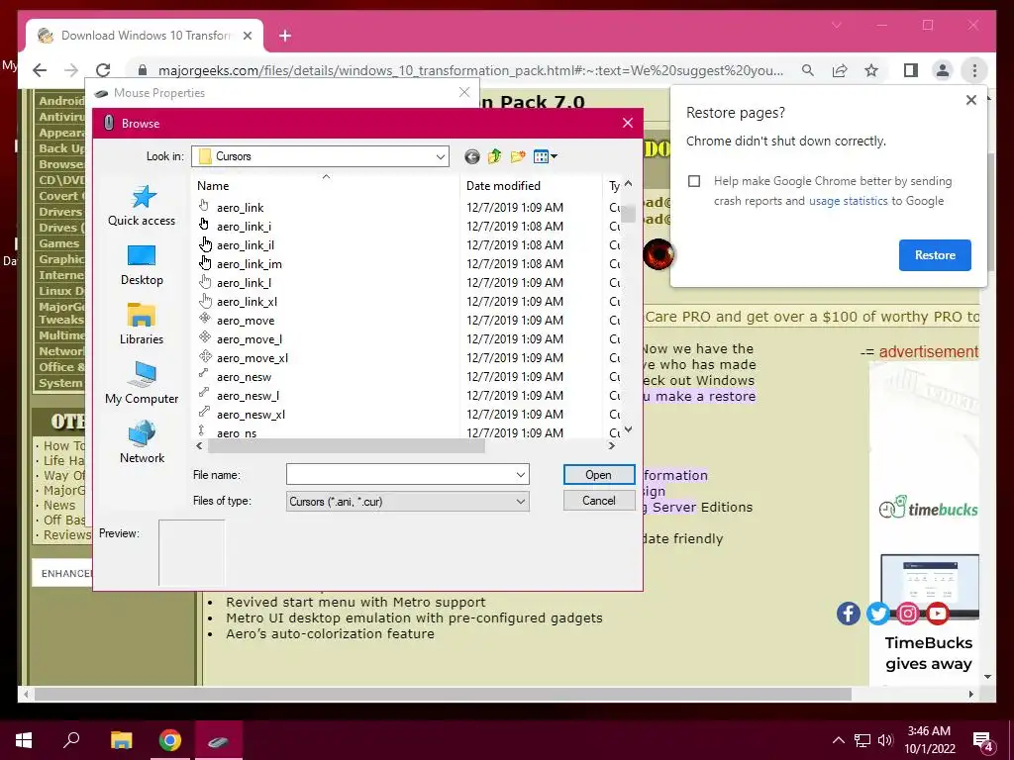Share this page via Chrome share icon
This screenshot has width=1014, height=760.
point(840,70)
